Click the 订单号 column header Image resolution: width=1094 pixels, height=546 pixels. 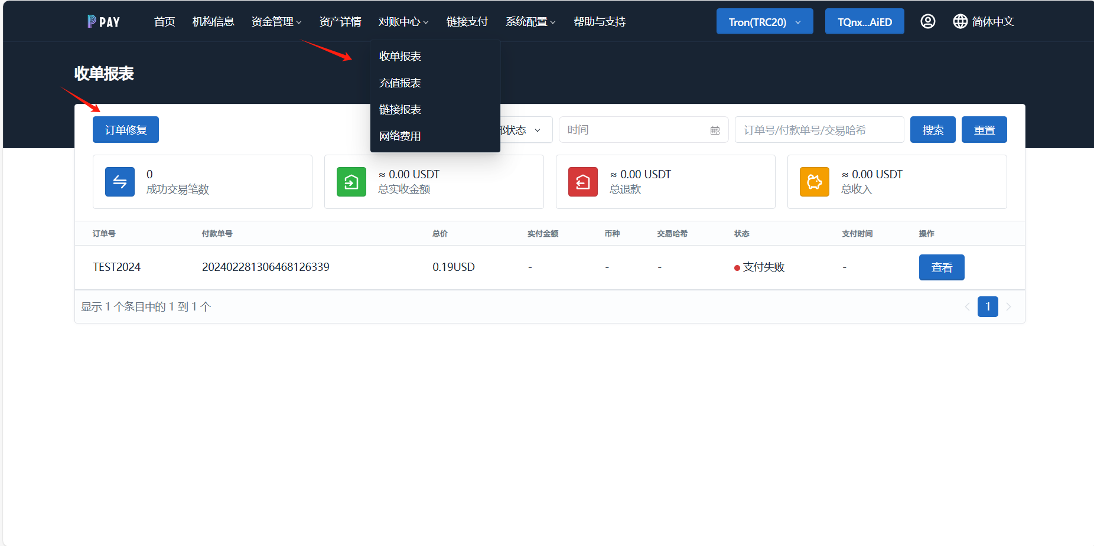pyautogui.click(x=104, y=234)
